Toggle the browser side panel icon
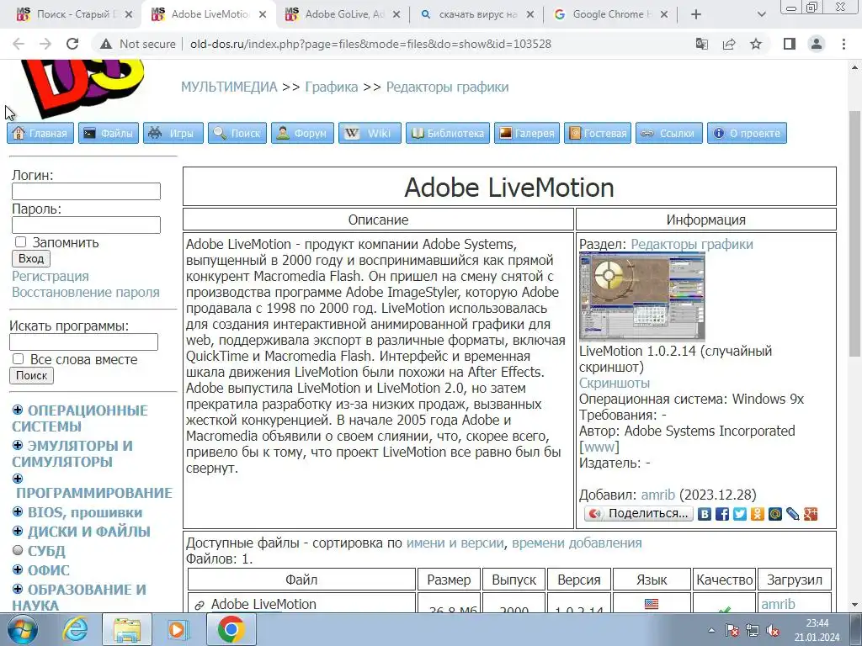Viewport: 862px width, 646px height. pyautogui.click(x=790, y=44)
